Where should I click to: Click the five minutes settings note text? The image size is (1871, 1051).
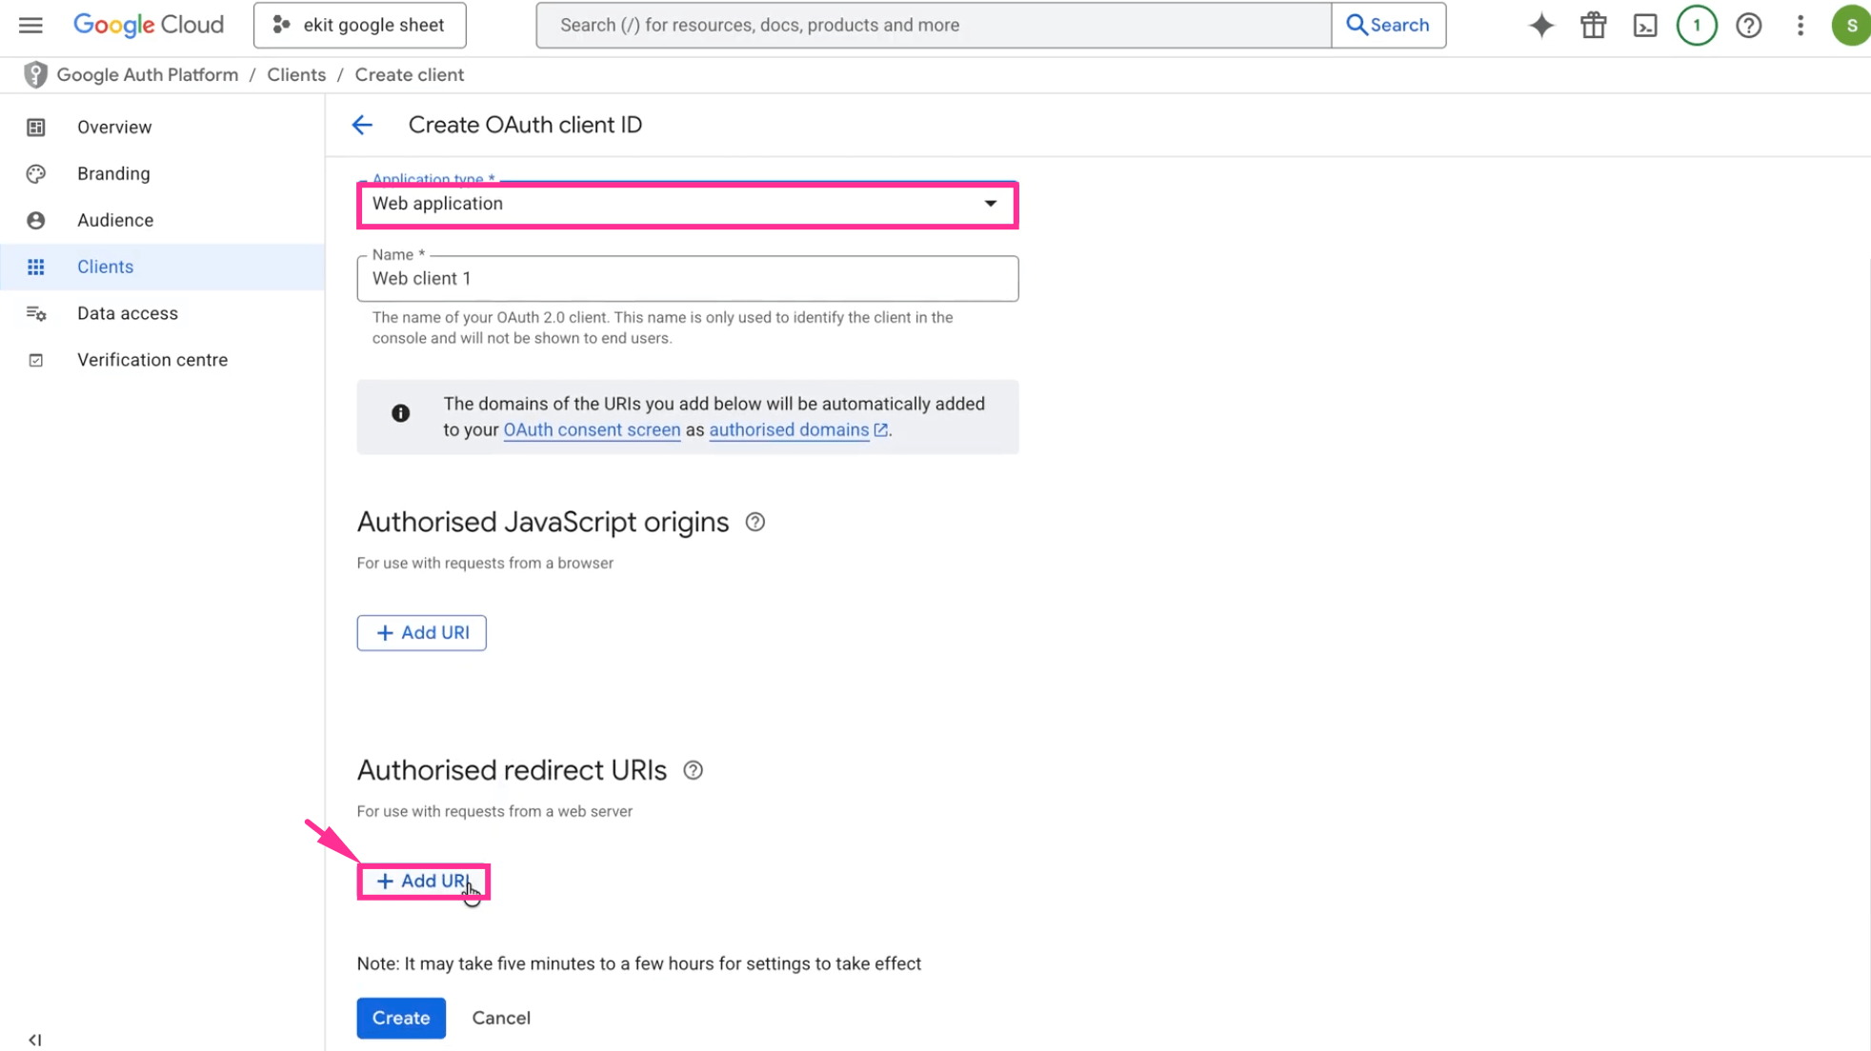638,963
